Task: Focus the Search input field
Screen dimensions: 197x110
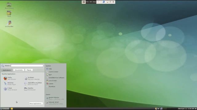Action: point(27,66)
